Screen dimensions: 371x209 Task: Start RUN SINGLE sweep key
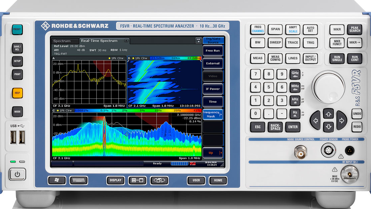pos(337,59)
